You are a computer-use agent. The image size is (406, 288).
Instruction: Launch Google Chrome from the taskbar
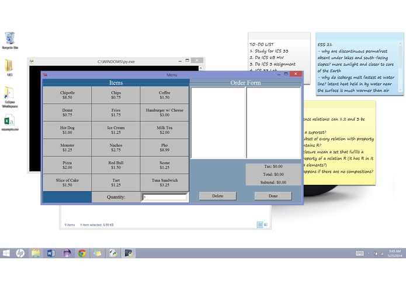82,254
